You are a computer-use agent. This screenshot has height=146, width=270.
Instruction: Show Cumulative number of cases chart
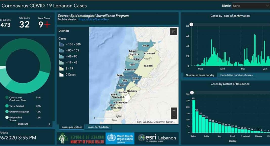236,75
